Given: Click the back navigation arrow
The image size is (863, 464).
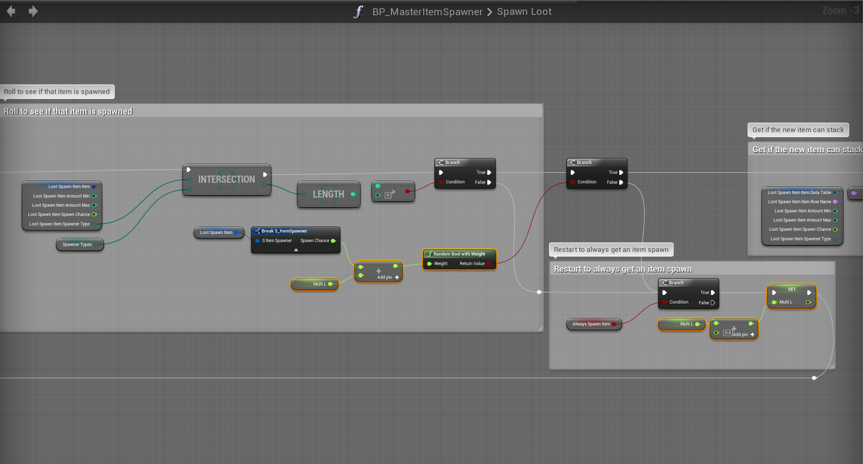Looking at the screenshot, I should point(11,11).
